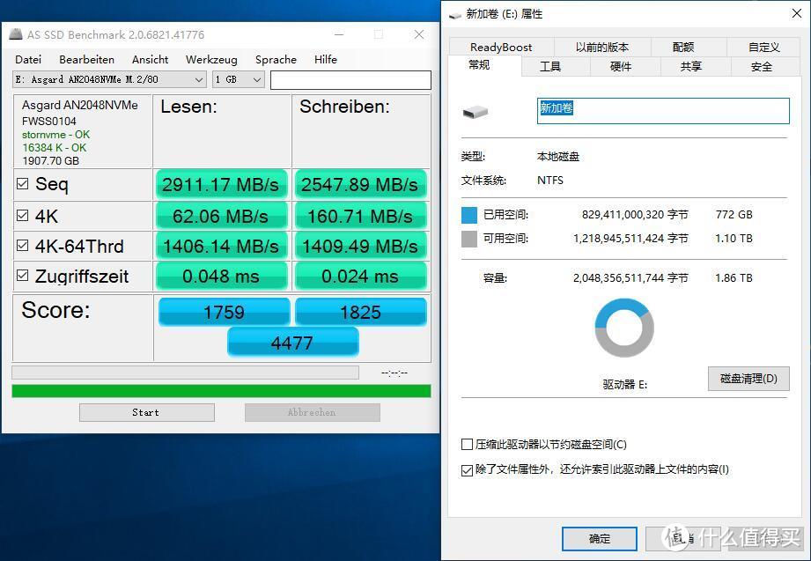Open the Ansicht menu
Viewport: 811px width, 561px height.
(150, 60)
